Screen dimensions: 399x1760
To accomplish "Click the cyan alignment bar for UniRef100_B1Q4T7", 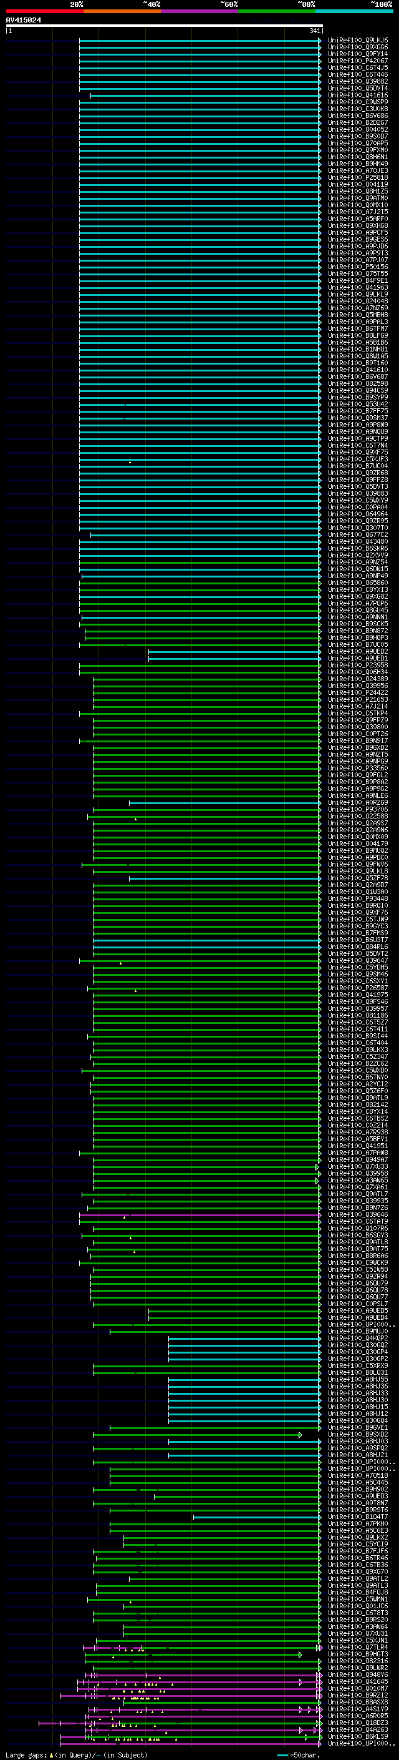I will pos(256,1517).
